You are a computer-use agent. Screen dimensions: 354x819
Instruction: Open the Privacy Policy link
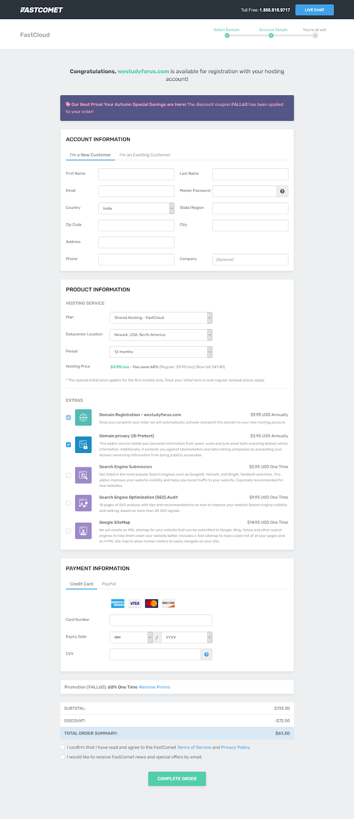[x=235, y=747]
